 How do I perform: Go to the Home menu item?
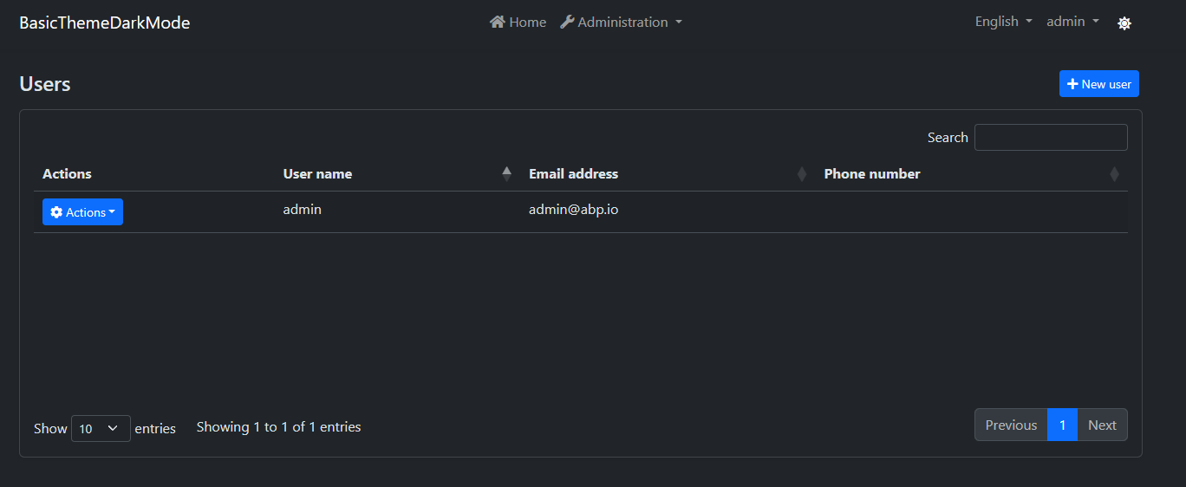pyautogui.click(x=527, y=22)
